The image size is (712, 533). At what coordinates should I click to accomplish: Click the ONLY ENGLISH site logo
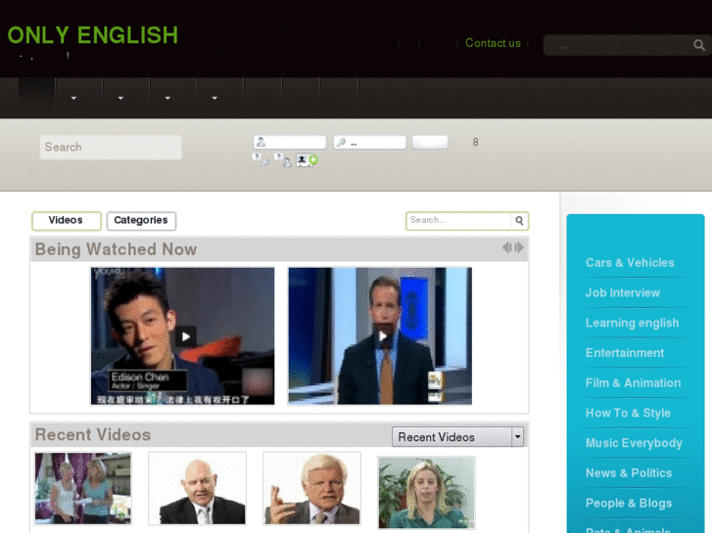(93, 35)
